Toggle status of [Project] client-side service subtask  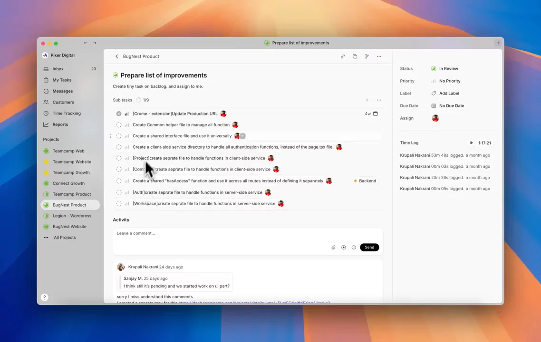pos(119,158)
